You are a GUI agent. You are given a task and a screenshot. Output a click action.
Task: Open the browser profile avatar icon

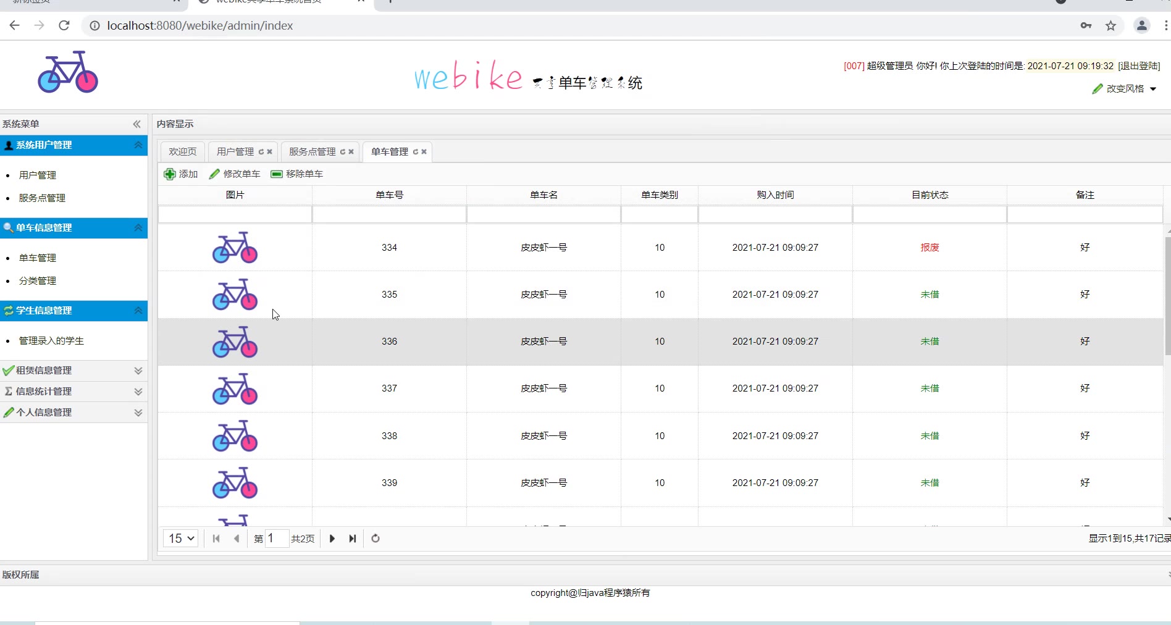(x=1142, y=25)
